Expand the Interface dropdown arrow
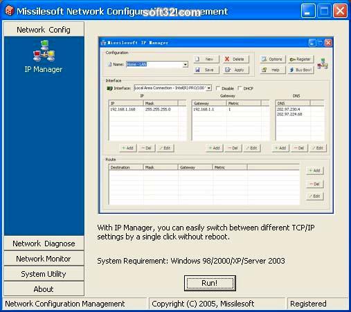The image size is (351, 312). pos(209,88)
